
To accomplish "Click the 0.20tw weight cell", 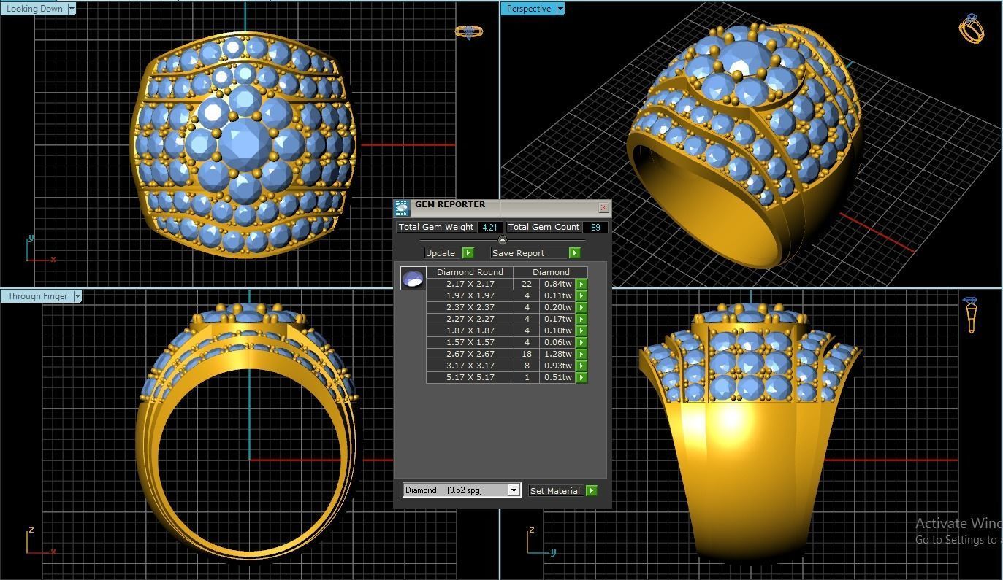I will coord(558,307).
